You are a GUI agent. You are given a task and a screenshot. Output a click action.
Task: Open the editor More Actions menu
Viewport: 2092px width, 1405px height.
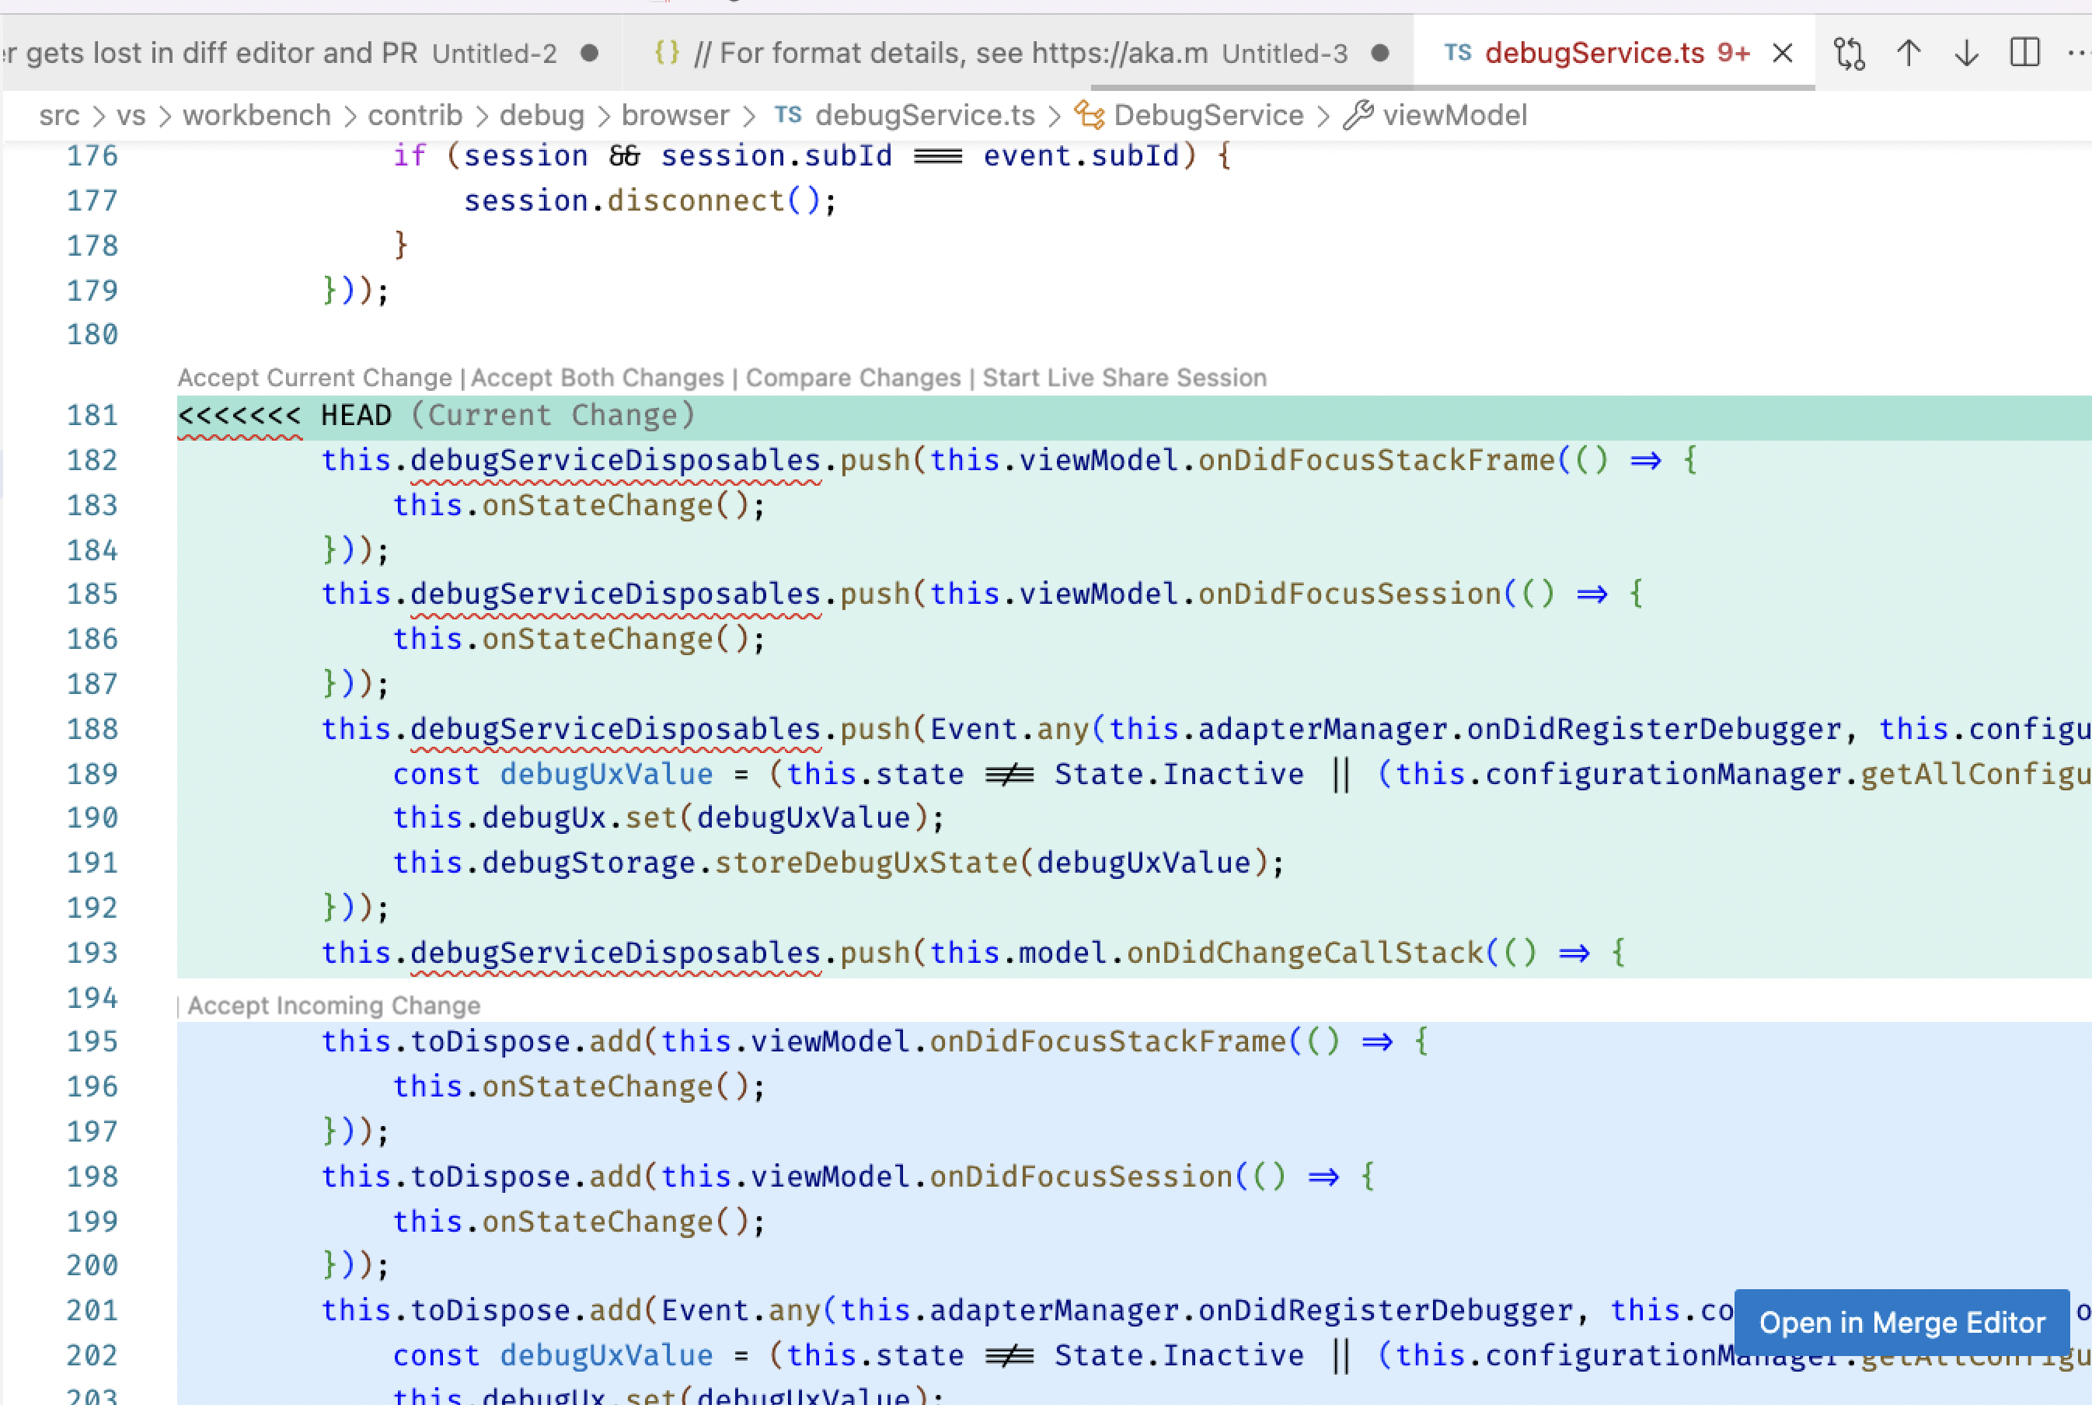(2079, 53)
